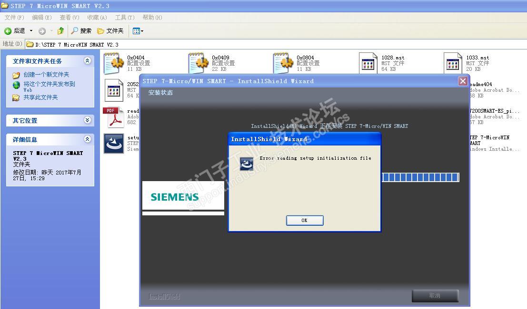Click the InstallShield icon in the error dialog
The width and height of the screenshot is (527, 309).
pyautogui.click(x=246, y=164)
